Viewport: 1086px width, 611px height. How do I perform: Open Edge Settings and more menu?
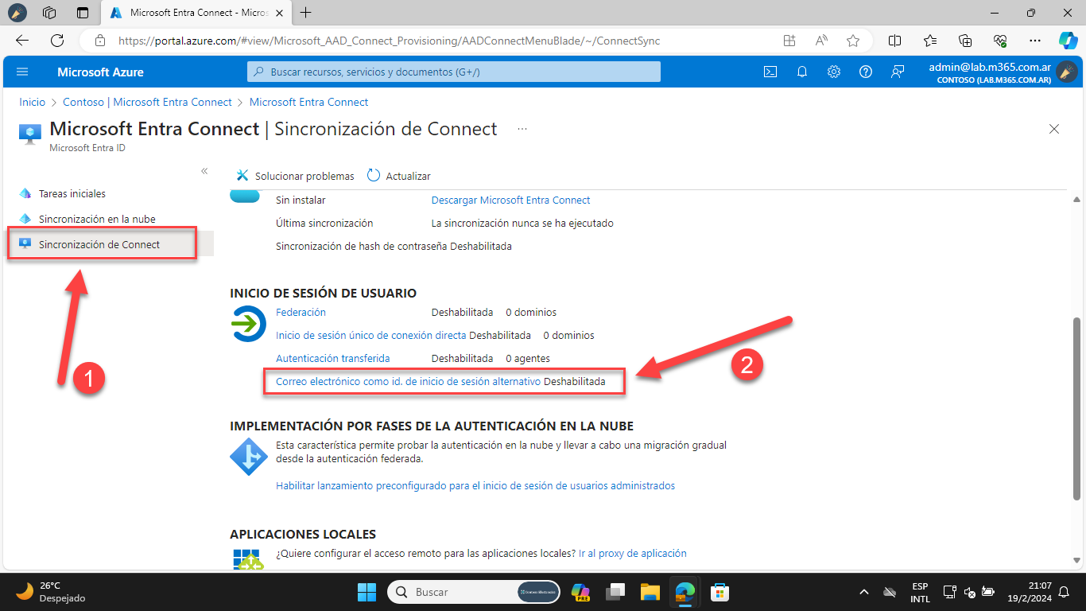[x=1035, y=41]
